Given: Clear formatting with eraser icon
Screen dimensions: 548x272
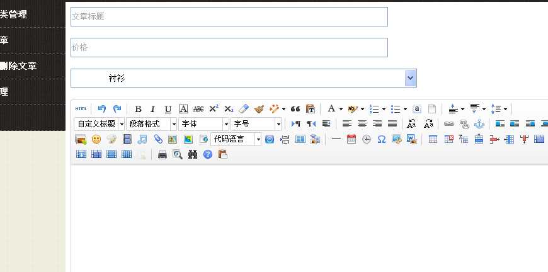Looking at the screenshot, I should pos(244,109).
